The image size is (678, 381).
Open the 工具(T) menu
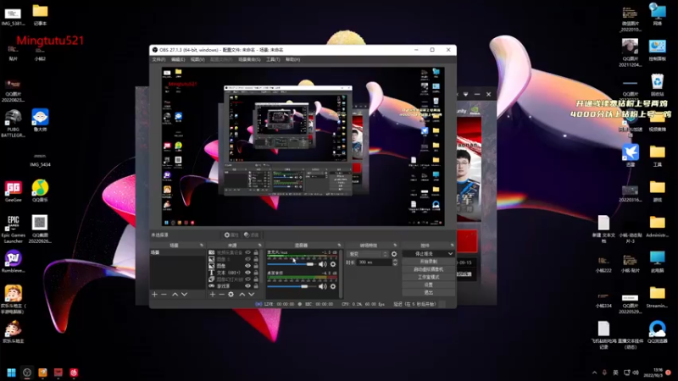(273, 59)
